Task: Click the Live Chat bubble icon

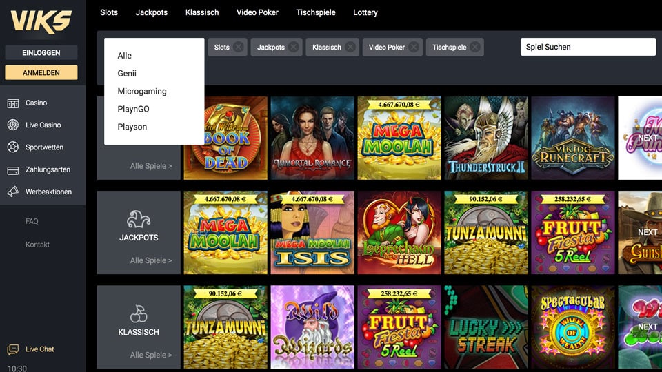Action: [13, 349]
